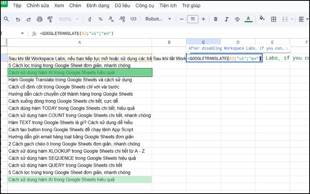This screenshot has width=310, height=194.
Task: Select cell 'Sau khi tắt Workspace Labs' in column A
Action: click(x=80, y=59)
